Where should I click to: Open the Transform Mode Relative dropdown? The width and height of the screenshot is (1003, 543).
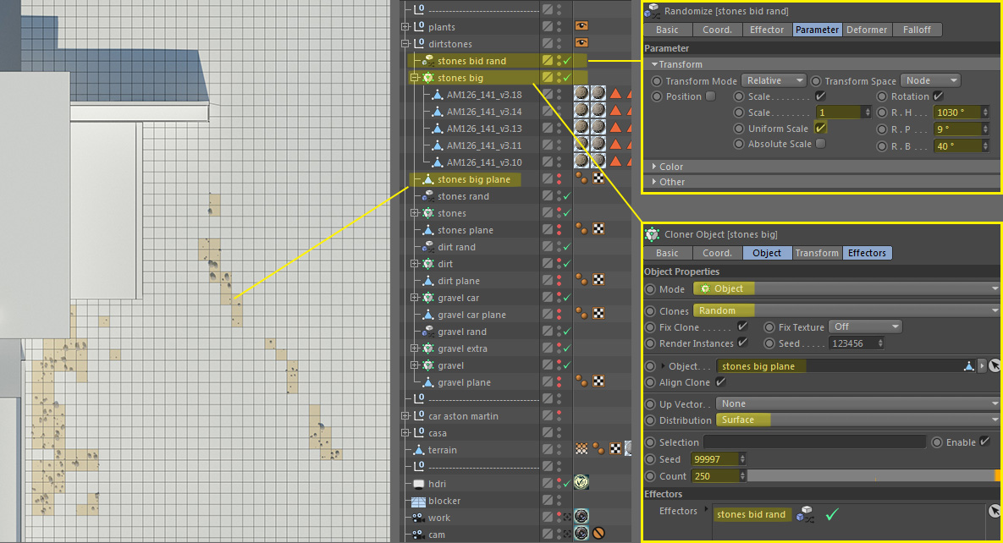click(774, 80)
